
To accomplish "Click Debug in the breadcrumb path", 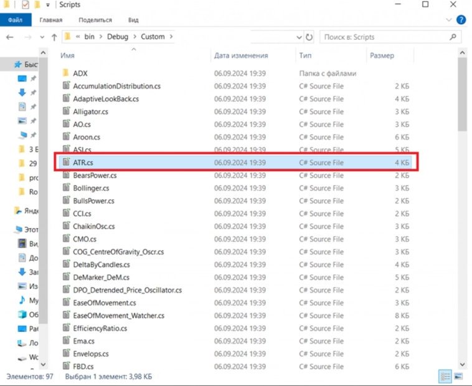I will point(118,37).
